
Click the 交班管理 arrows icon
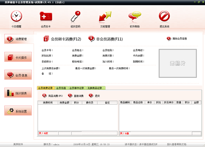pos(105,16)
